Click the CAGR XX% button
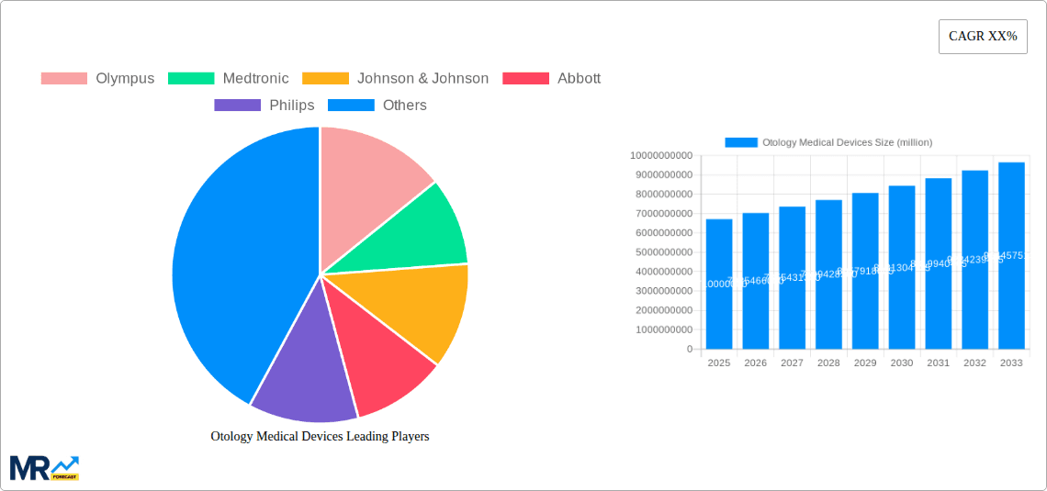Screen dimensions: 1047x491 [x=983, y=37]
